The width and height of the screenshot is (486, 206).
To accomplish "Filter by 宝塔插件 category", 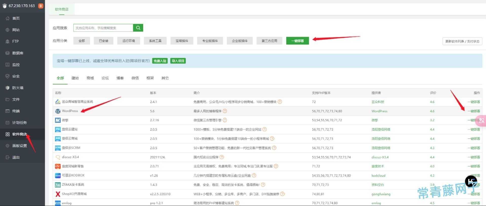I will pos(182,41).
